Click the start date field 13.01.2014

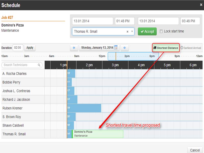pos(93,21)
